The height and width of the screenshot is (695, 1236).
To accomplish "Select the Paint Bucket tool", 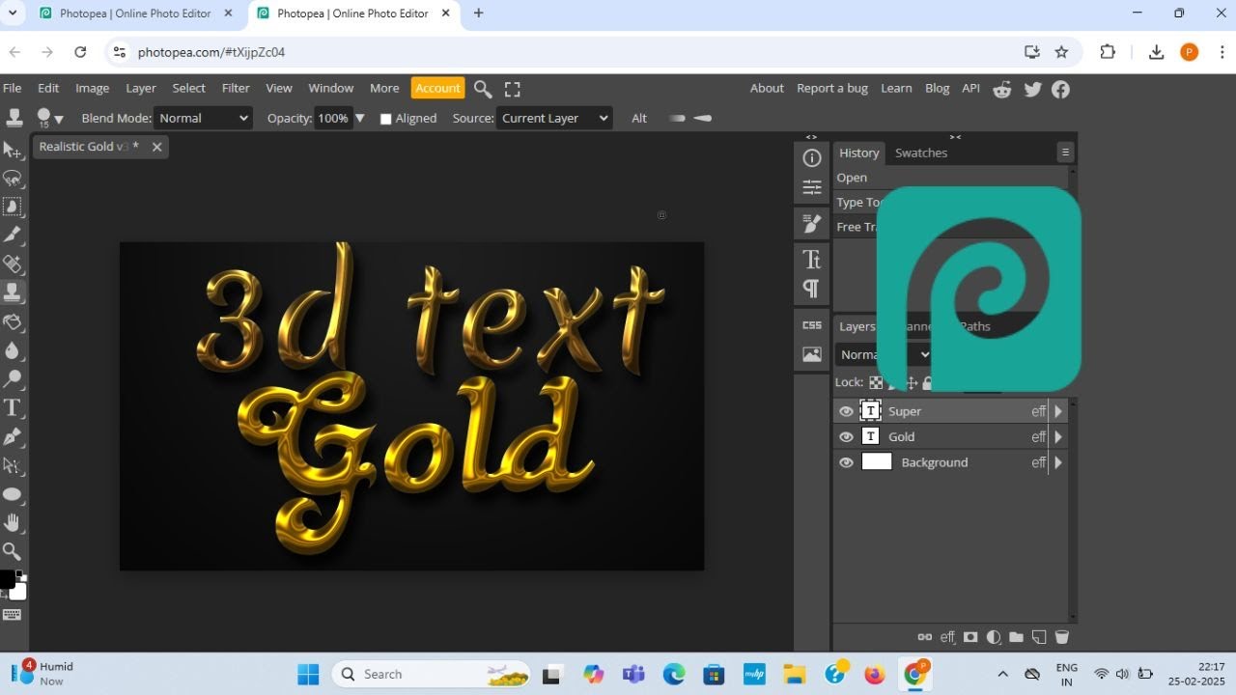I will pos(13,321).
